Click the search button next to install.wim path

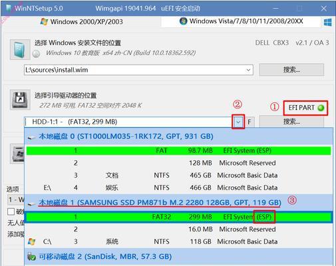[x=291, y=70]
